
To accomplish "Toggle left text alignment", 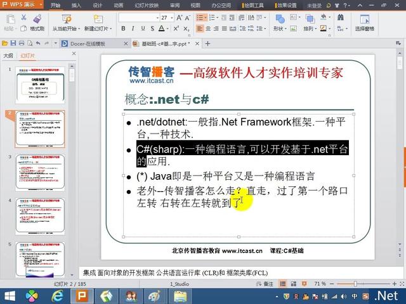I will click(x=200, y=28).
